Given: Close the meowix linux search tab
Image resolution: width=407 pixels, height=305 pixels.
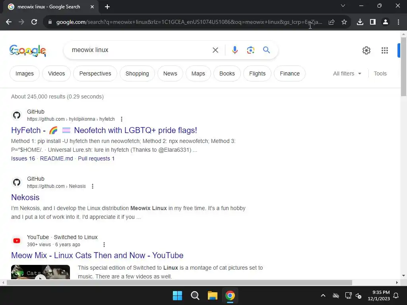Looking at the screenshot, I should 92,7.
